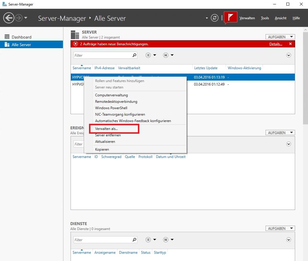The width and height of the screenshot is (308, 261).
Task: Open save query dropdown arrow in Dienste
Action: 172,239
